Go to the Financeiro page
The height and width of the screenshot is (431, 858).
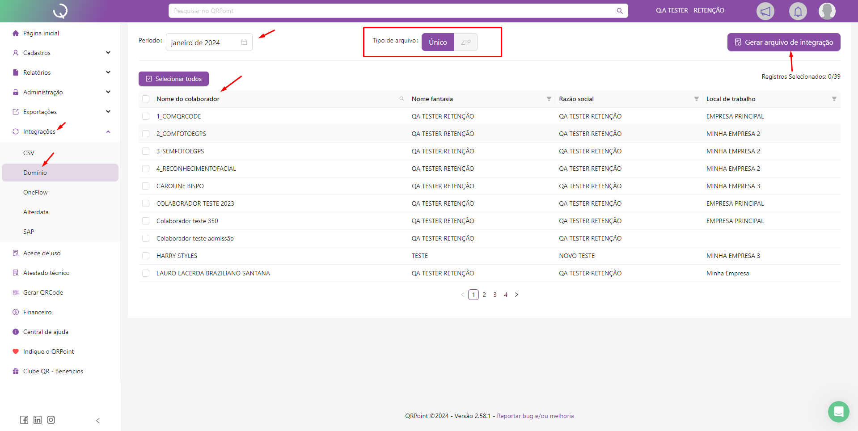37,312
